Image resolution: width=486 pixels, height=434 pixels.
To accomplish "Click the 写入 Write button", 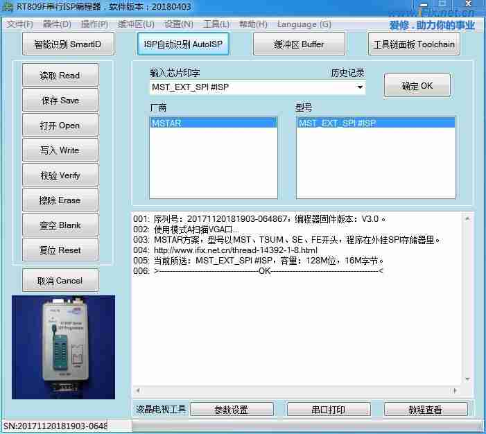I will [x=60, y=150].
